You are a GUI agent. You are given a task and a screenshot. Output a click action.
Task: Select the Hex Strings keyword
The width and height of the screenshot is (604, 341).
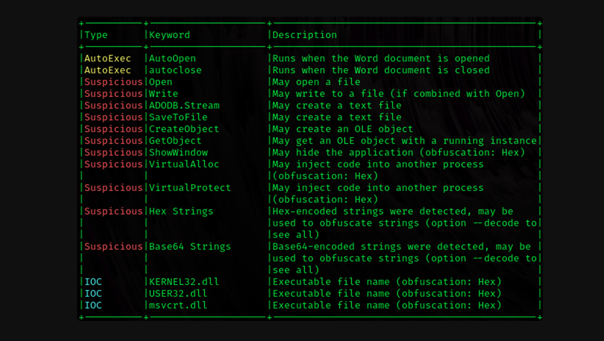(x=181, y=211)
